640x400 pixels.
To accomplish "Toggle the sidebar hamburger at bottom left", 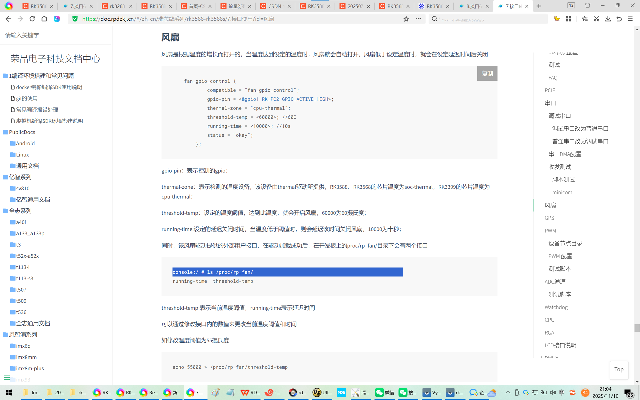I will click(x=6, y=377).
